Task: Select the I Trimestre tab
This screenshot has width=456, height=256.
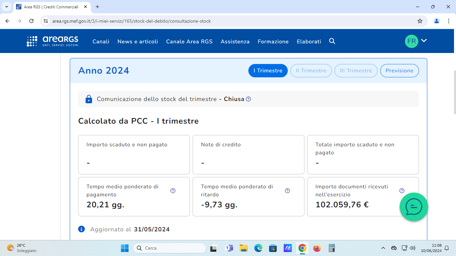Action: tap(268, 71)
